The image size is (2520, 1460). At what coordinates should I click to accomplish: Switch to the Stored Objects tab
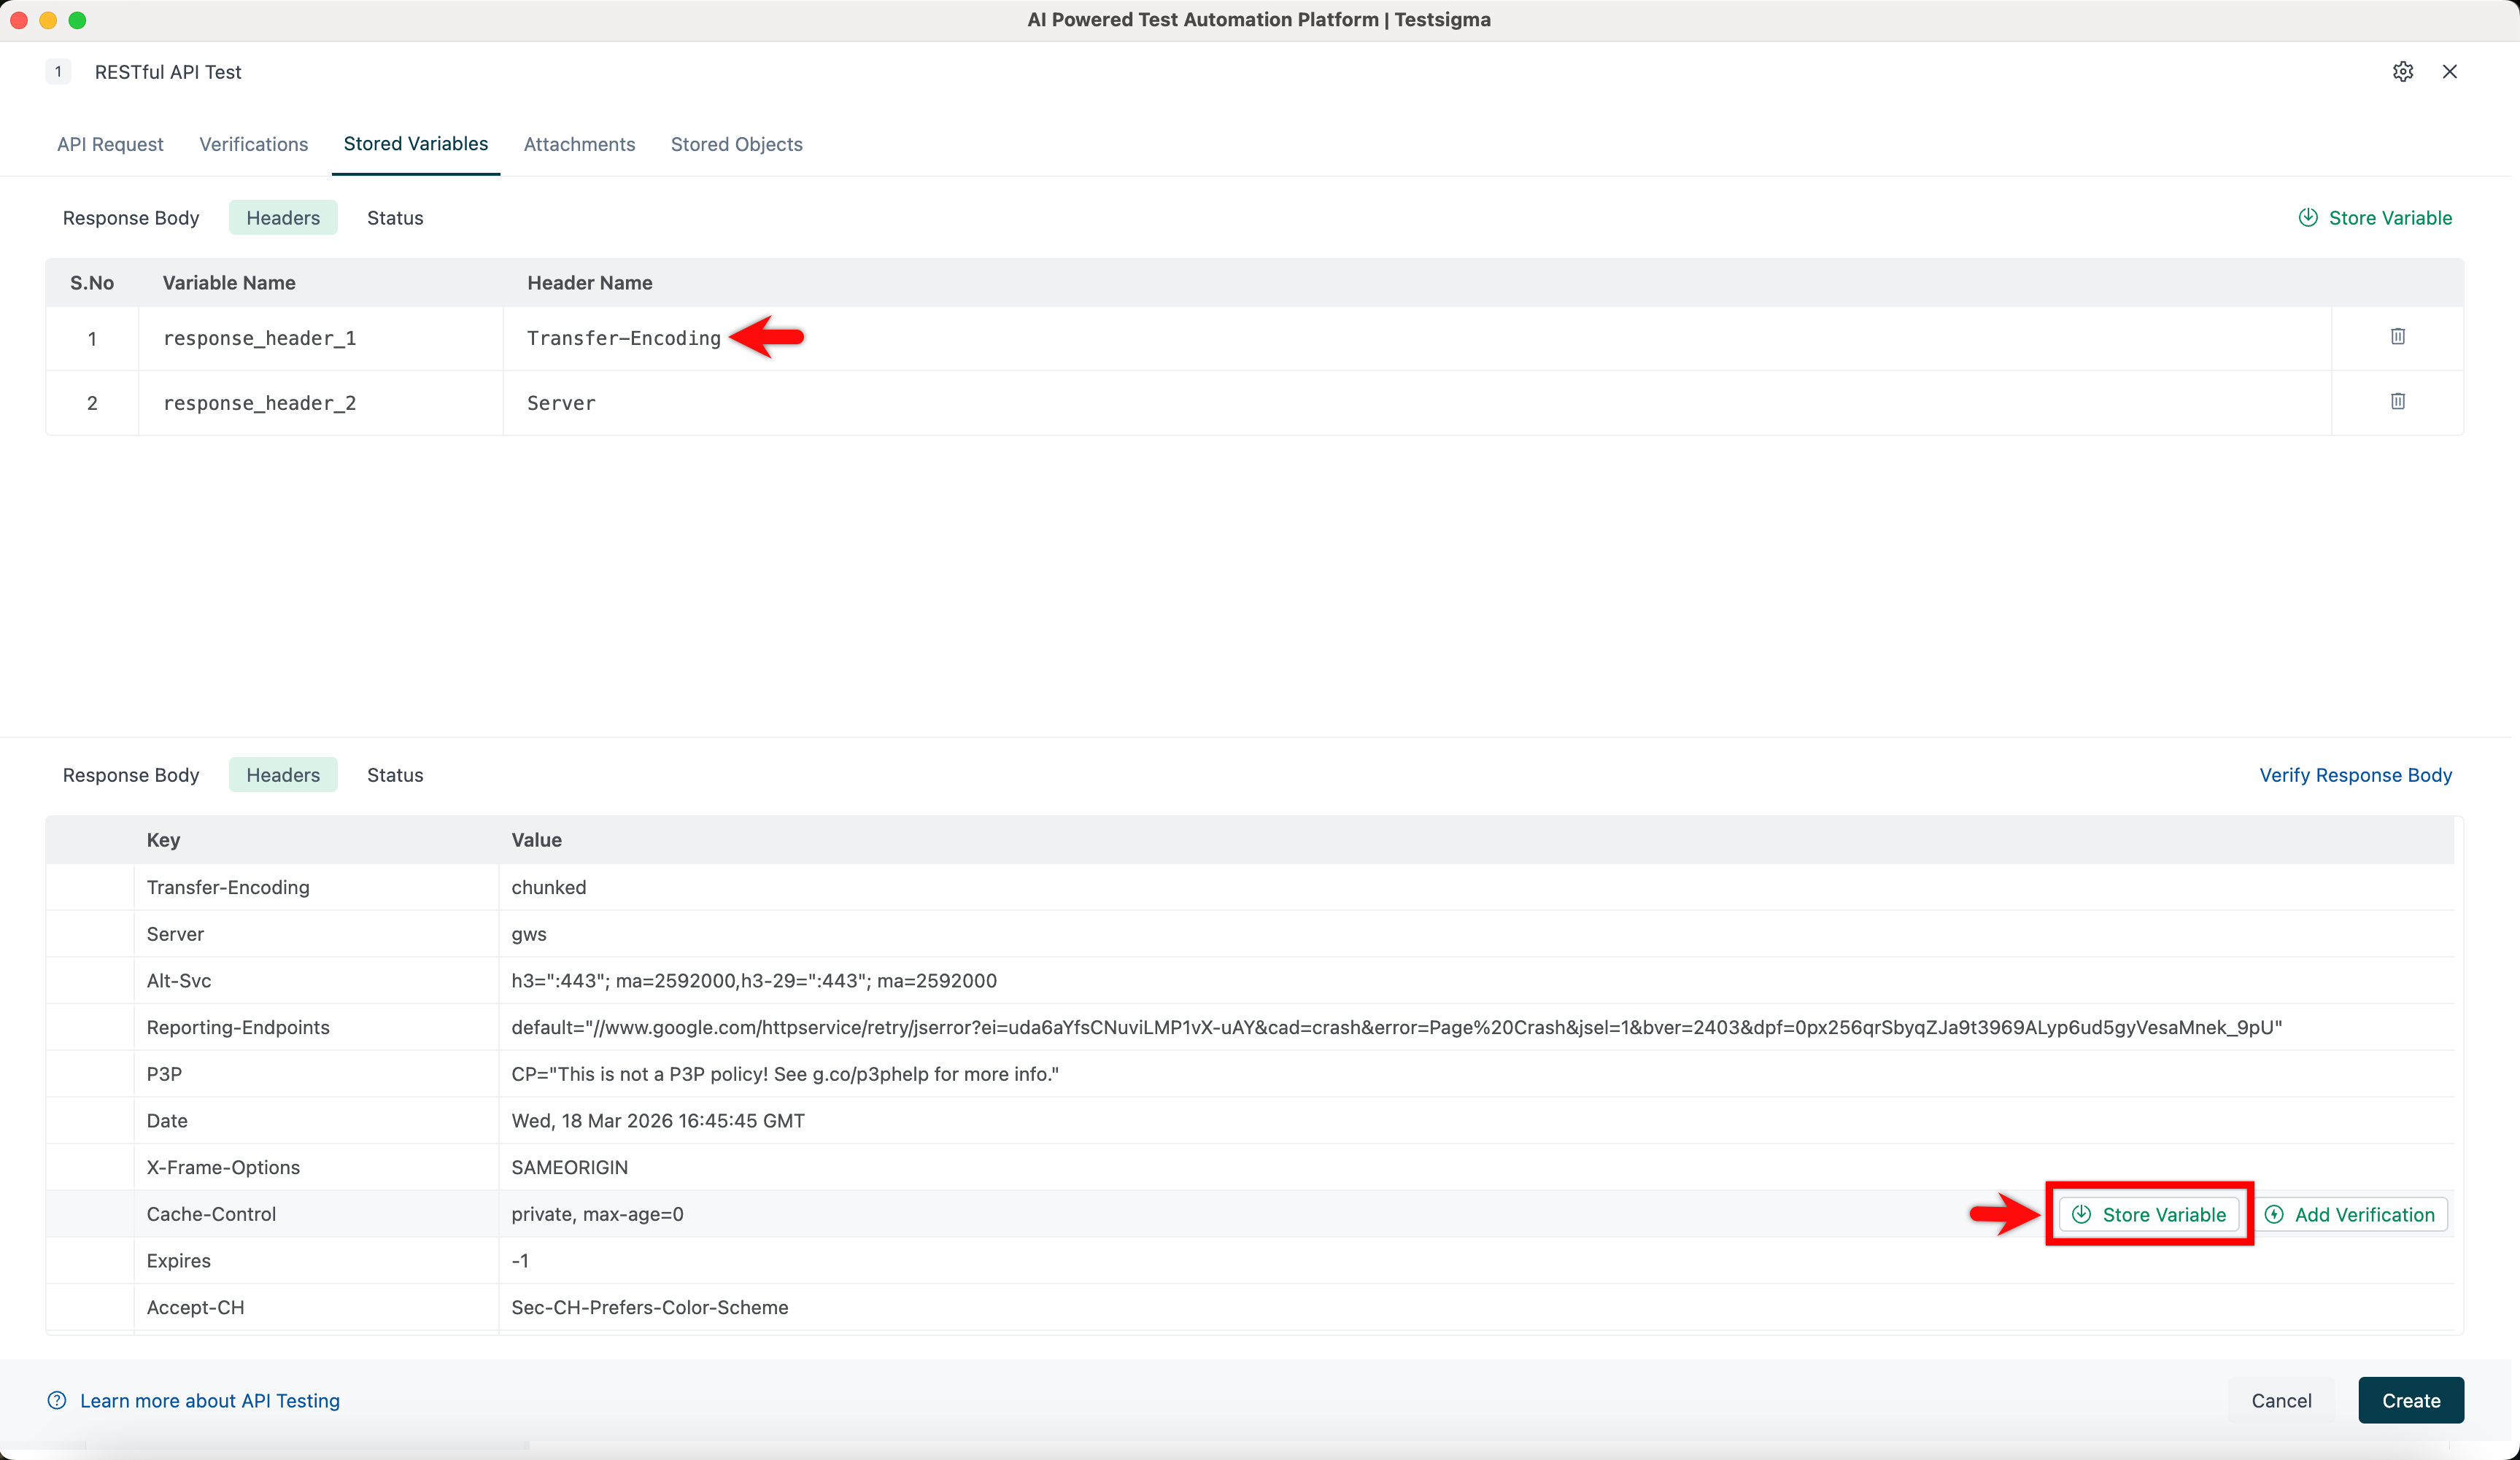pos(737,144)
